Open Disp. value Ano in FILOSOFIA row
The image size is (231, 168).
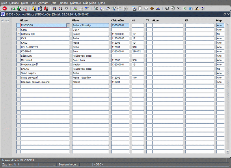[x=220, y=25]
